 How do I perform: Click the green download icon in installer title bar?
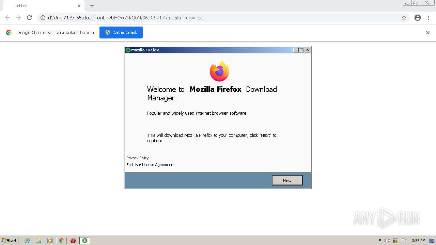(x=128, y=50)
